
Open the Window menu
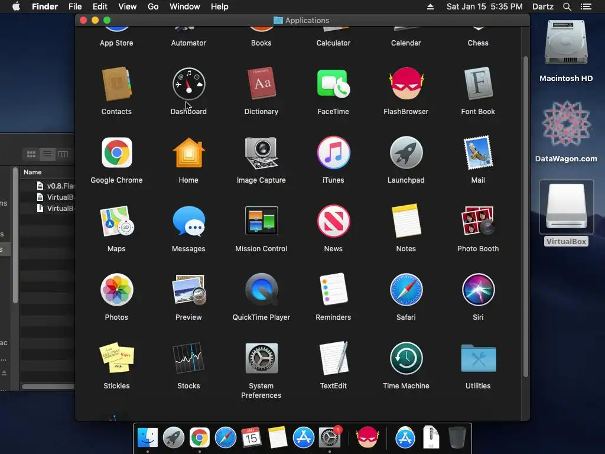pyautogui.click(x=185, y=7)
